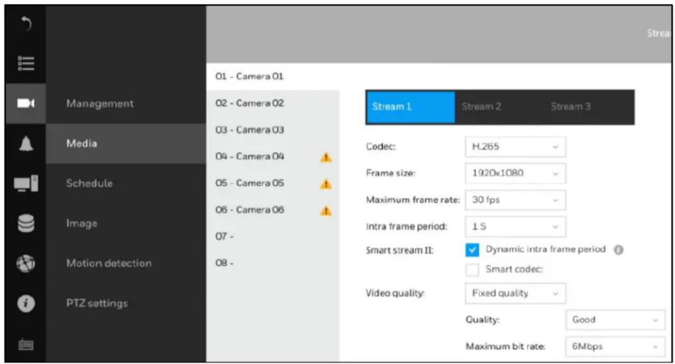675x364 pixels.
Task: Enable the Smart codec checkbox
Action: click(472, 270)
